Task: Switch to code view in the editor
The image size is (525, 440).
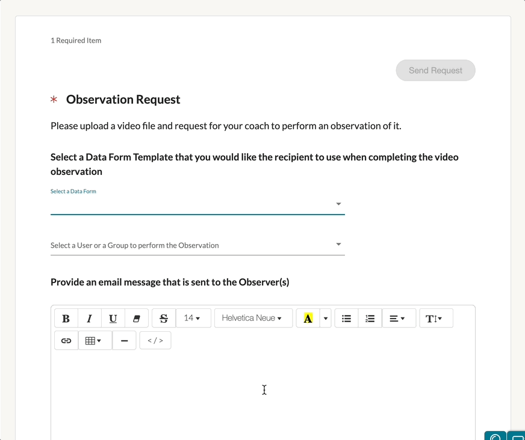Action: click(x=155, y=341)
